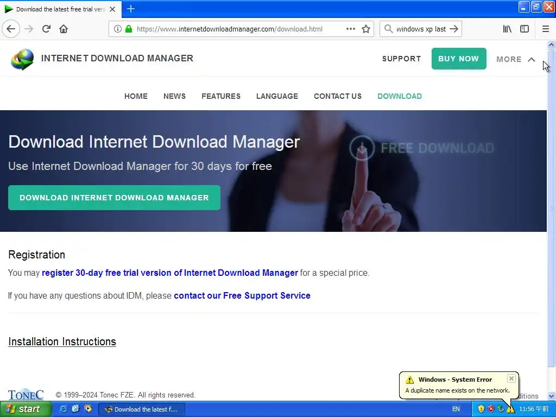Open the safely remove hardware tray icon
Screen dimensions: 556x417
pos(500,409)
